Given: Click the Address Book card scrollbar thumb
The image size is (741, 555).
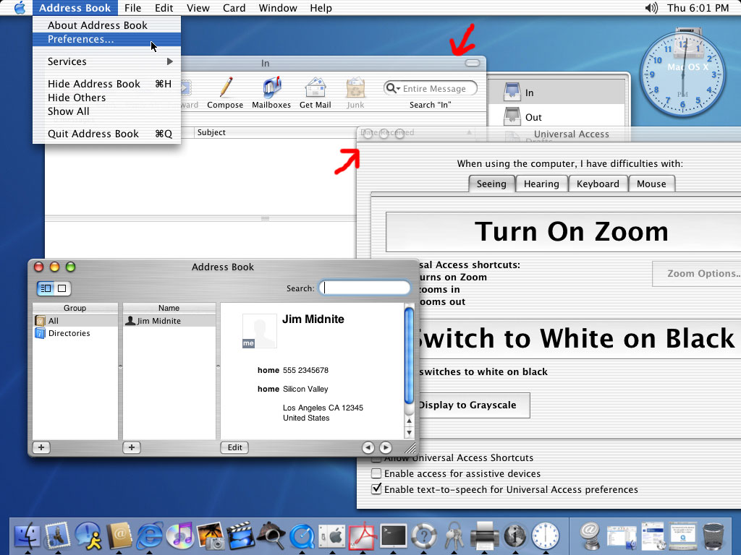Looking at the screenshot, I should coord(409,356).
